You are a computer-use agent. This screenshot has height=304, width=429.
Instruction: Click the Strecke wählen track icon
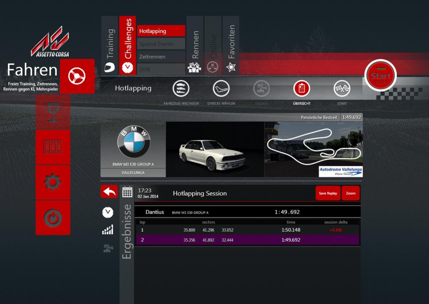click(221, 89)
